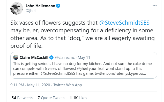Open the @clairecmc handle
This screenshot has width=164, height=102.
pos(65,58)
